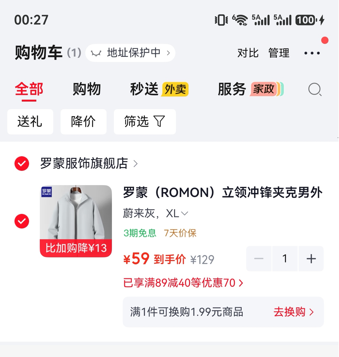Tap the 外卖 yellow badge icon
The image size is (339, 357).
coord(175,89)
